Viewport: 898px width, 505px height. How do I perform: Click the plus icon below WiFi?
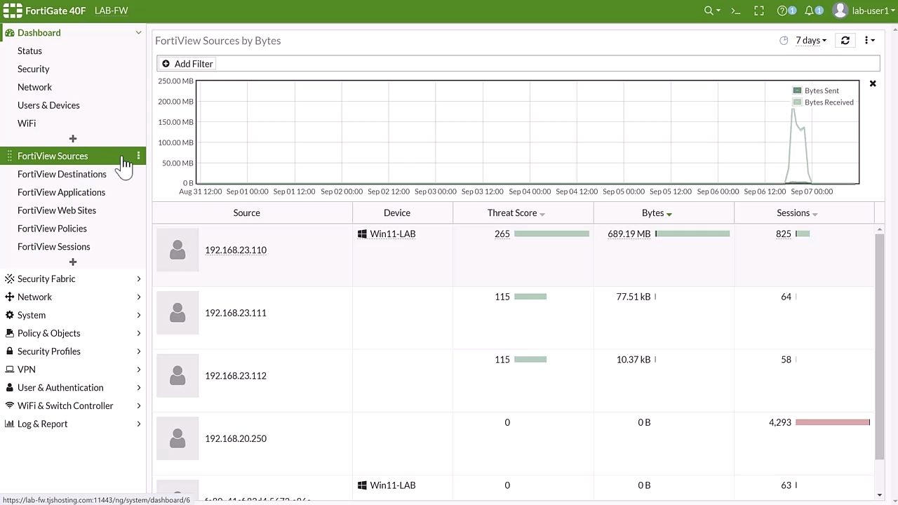coord(73,139)
